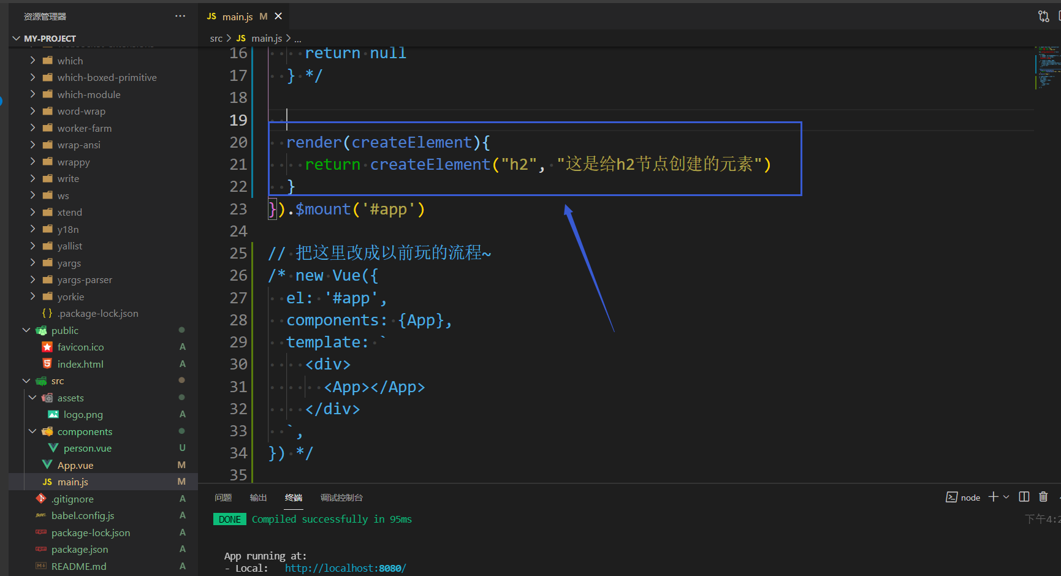1061x576 pixels.
Task: Click the 资源管理器 explorer title
Action: [x=45, y=17]
